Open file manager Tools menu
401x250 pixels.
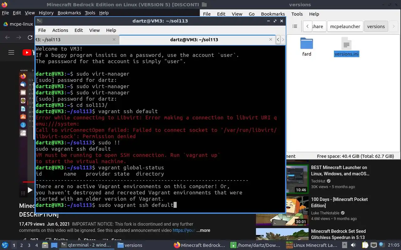297,14
